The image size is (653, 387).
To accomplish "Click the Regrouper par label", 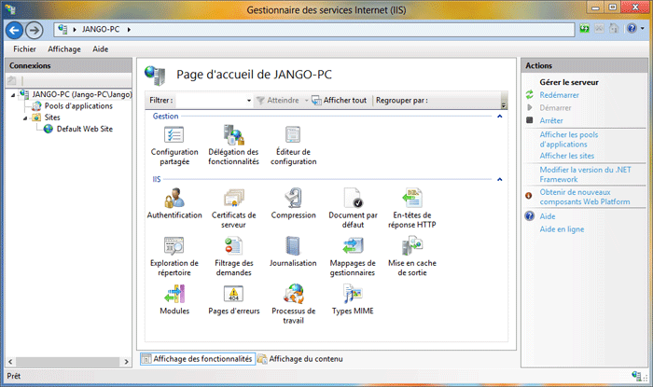I will pos(401,101).
